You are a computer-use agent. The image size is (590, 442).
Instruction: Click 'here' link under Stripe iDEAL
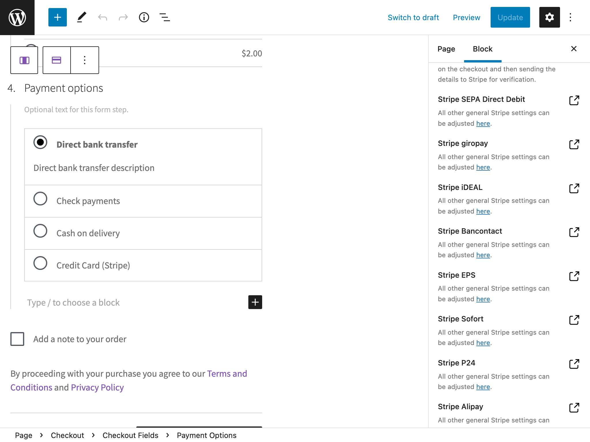click(x=483, y=211)
